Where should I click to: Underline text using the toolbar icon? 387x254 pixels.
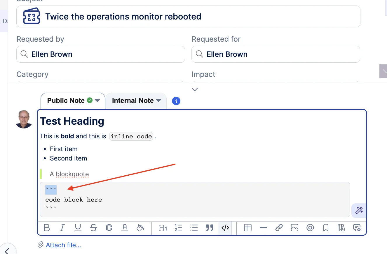pos(78,227)
